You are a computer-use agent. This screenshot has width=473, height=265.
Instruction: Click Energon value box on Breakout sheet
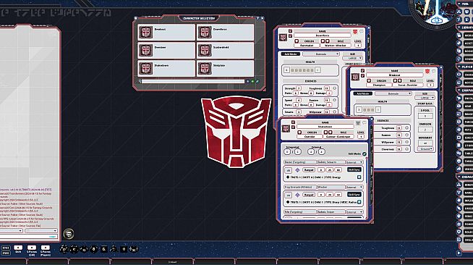tap(425, 130)
